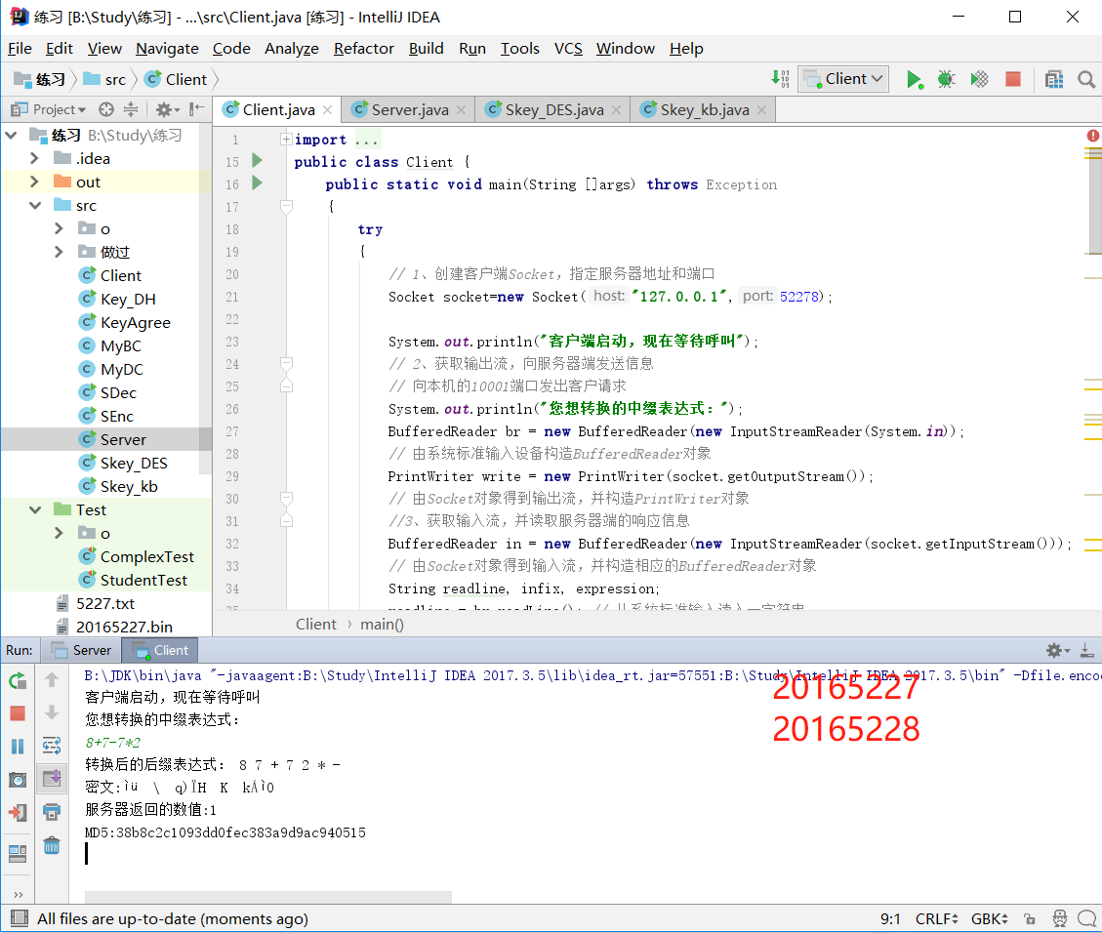The height and width of the screenshot is (933, 1102).
Task: Run the Client configuration with green arrow
Action: [914, 79]
